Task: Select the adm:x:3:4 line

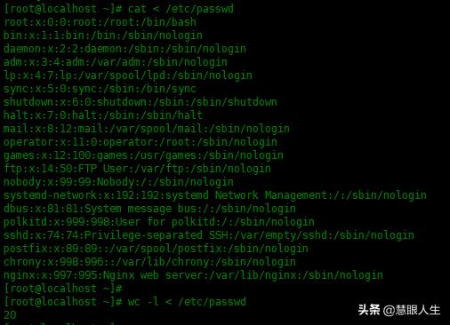Action: coord(116,62)
